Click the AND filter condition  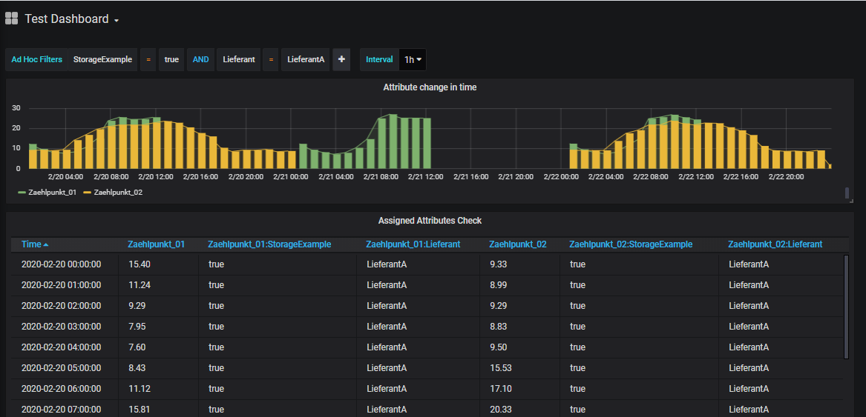click(201, 59)
